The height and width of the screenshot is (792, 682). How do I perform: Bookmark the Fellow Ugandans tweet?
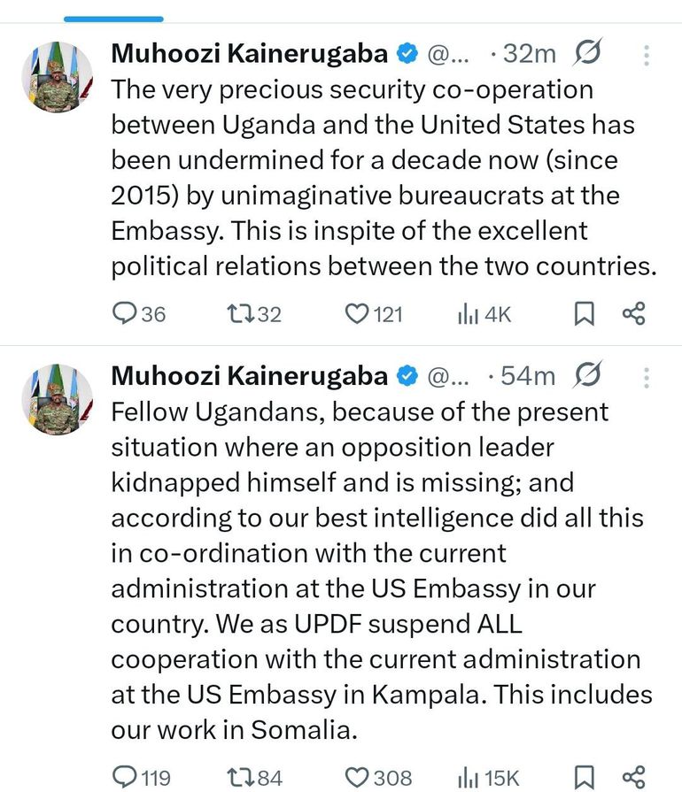click(x=585, y=778)
